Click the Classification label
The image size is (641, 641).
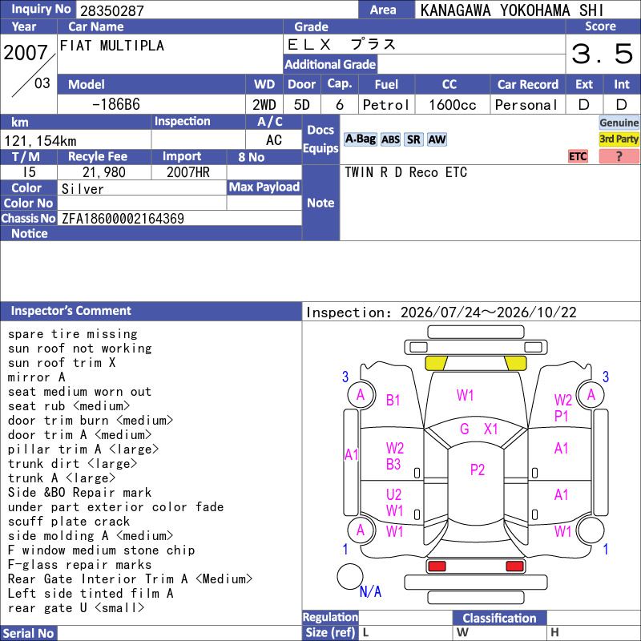click(499, 618)
